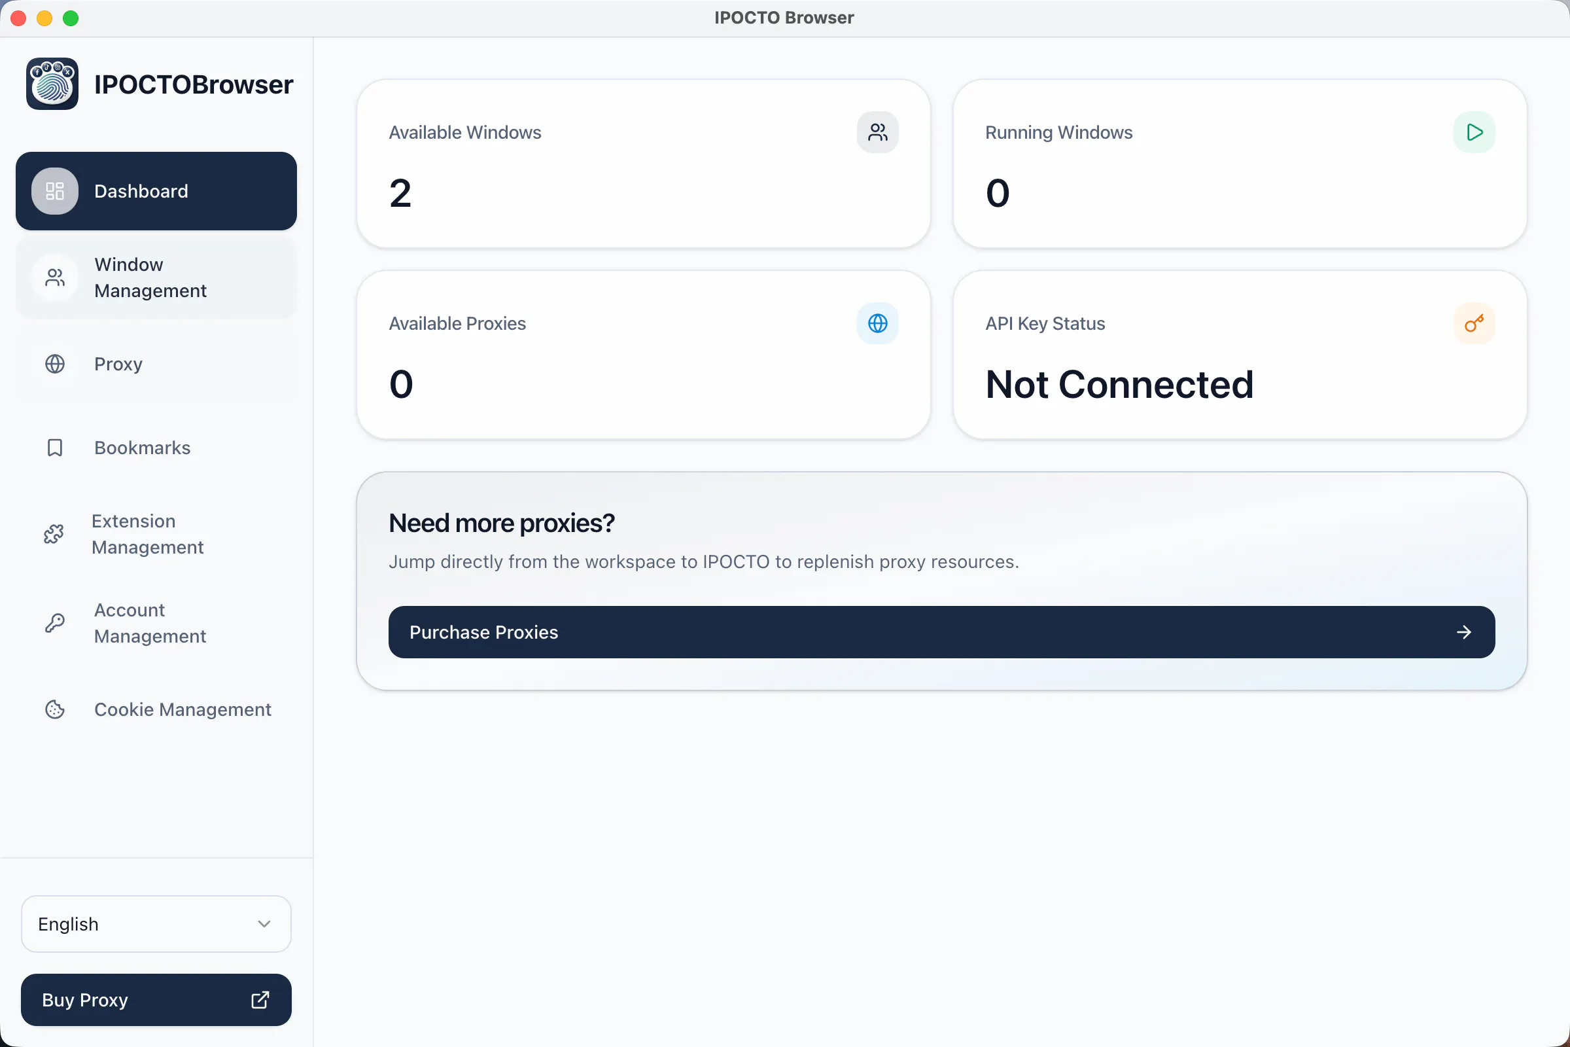
Task: Click the Jump directly from the workspace description
Action: pos(704,561)
